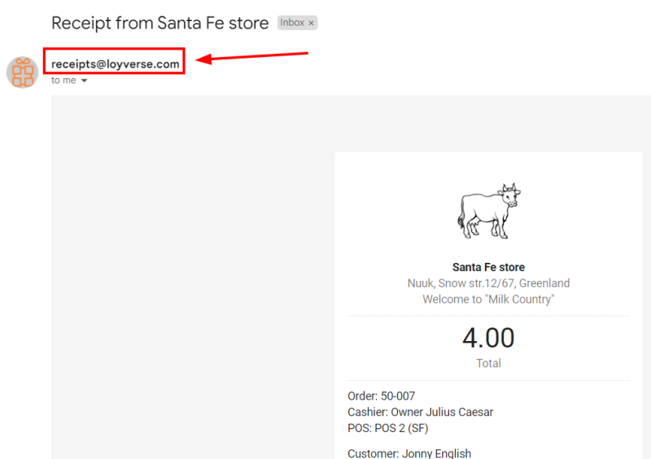
Task: Click the Order: 50-007 line
Action: [x=382, y=396]
